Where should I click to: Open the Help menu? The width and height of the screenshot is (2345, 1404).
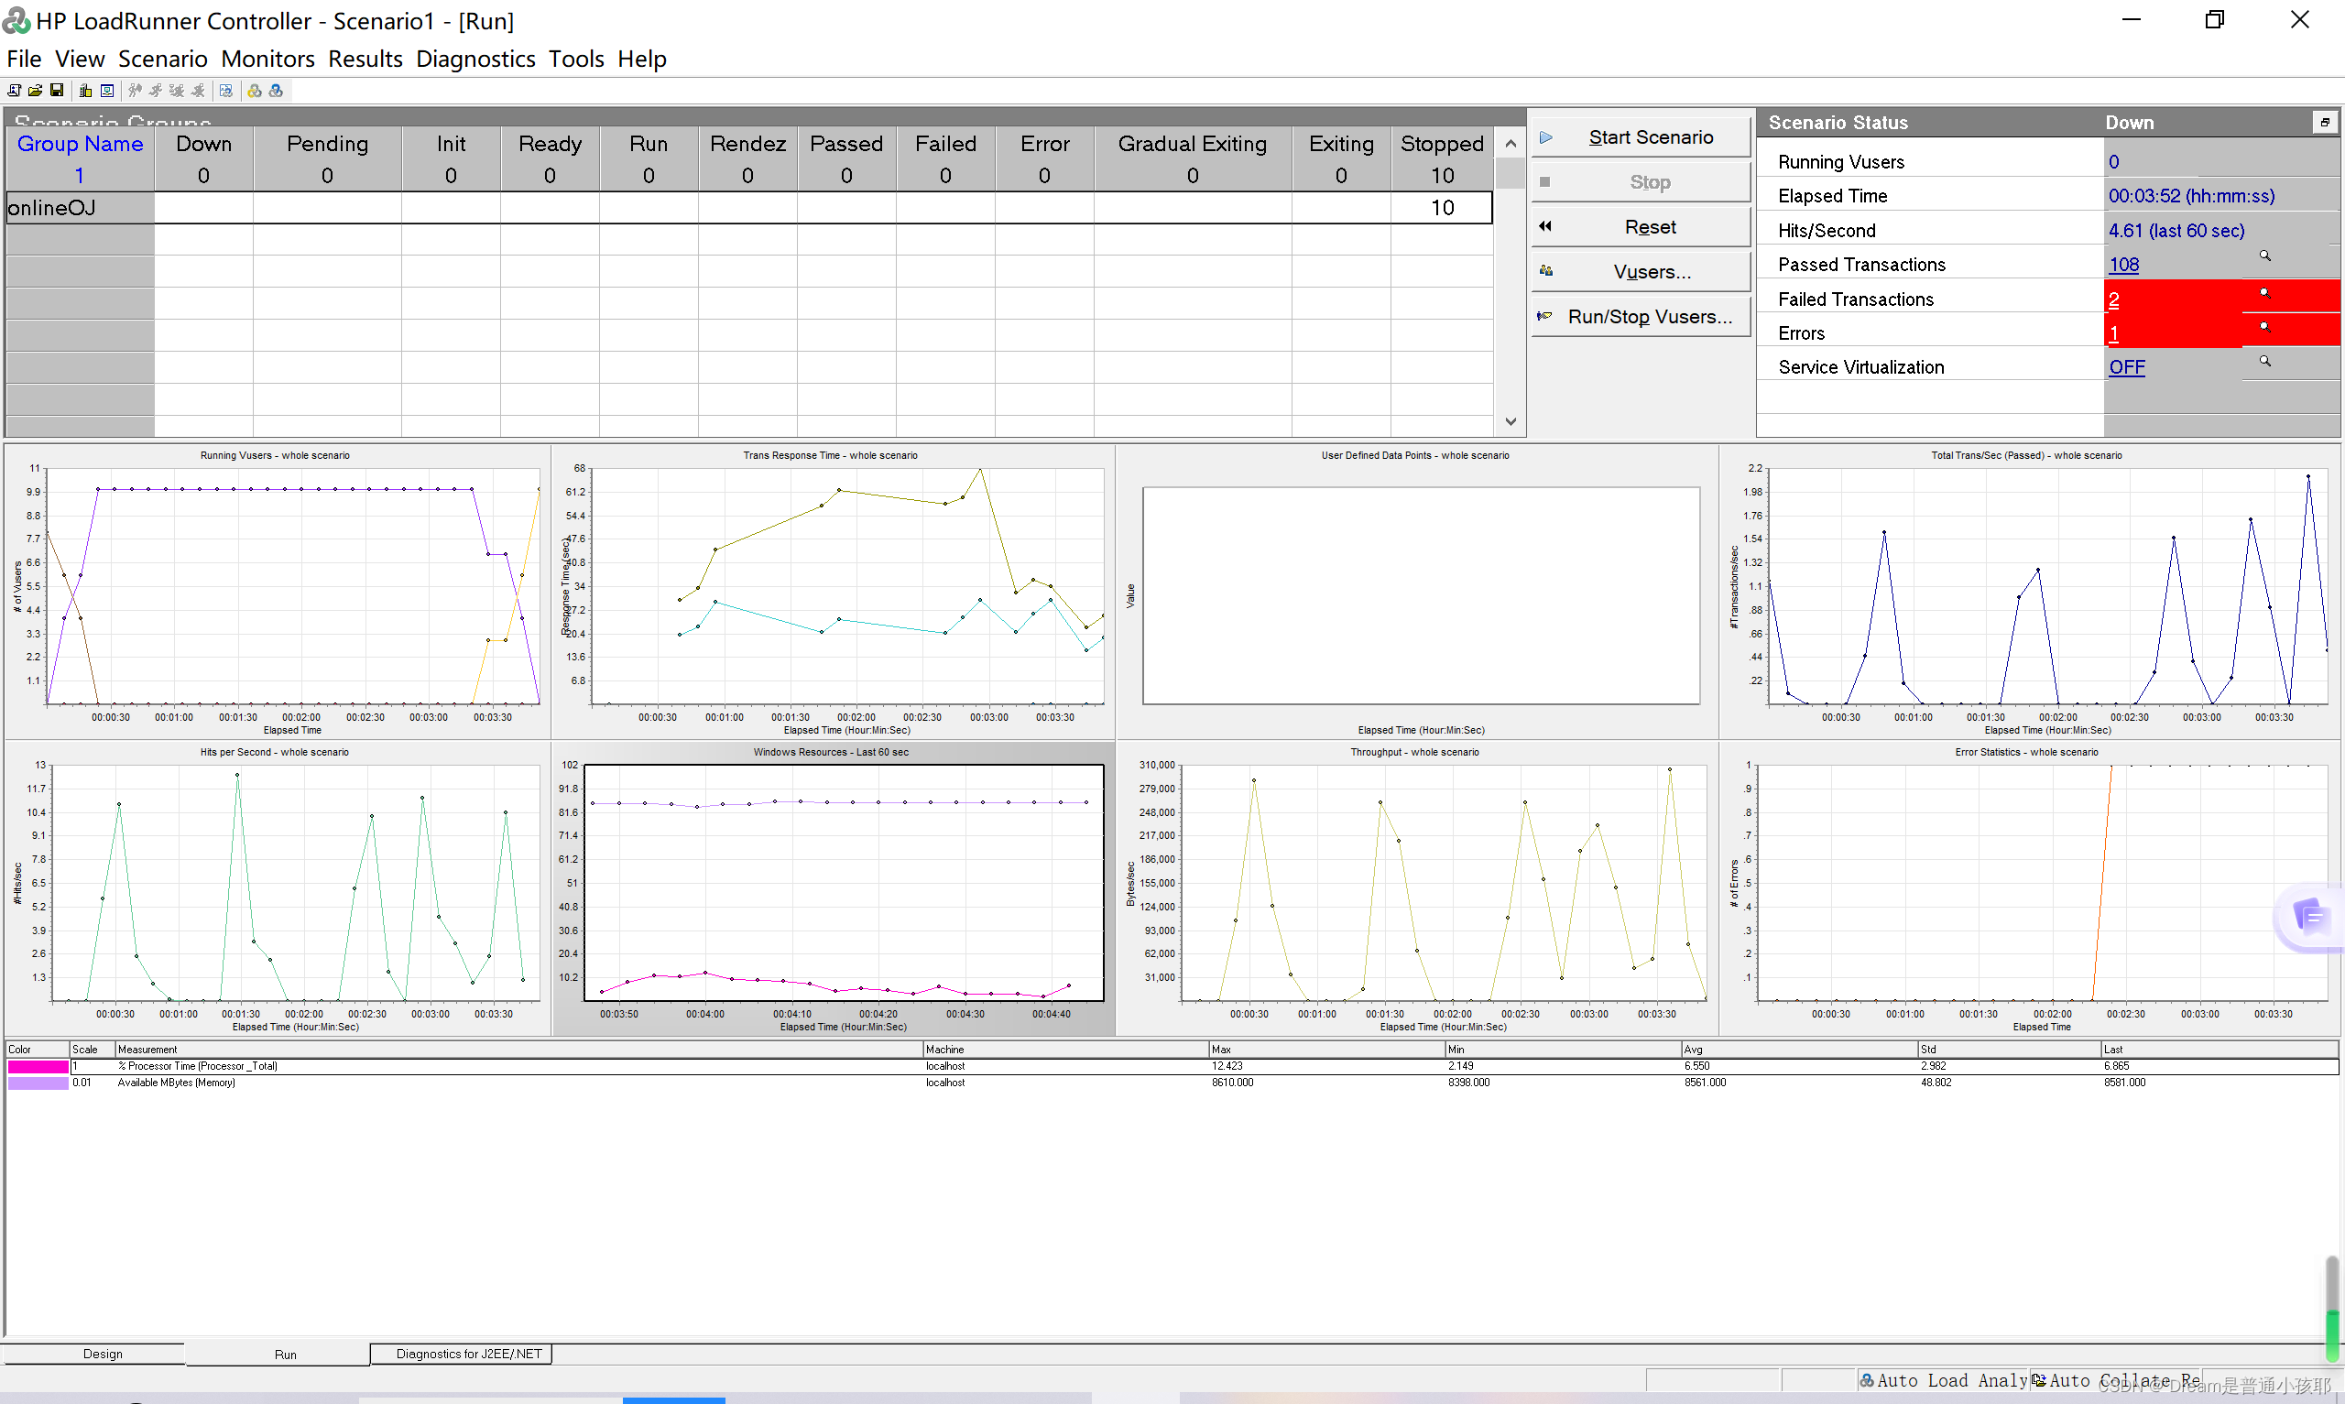[641, 59]
